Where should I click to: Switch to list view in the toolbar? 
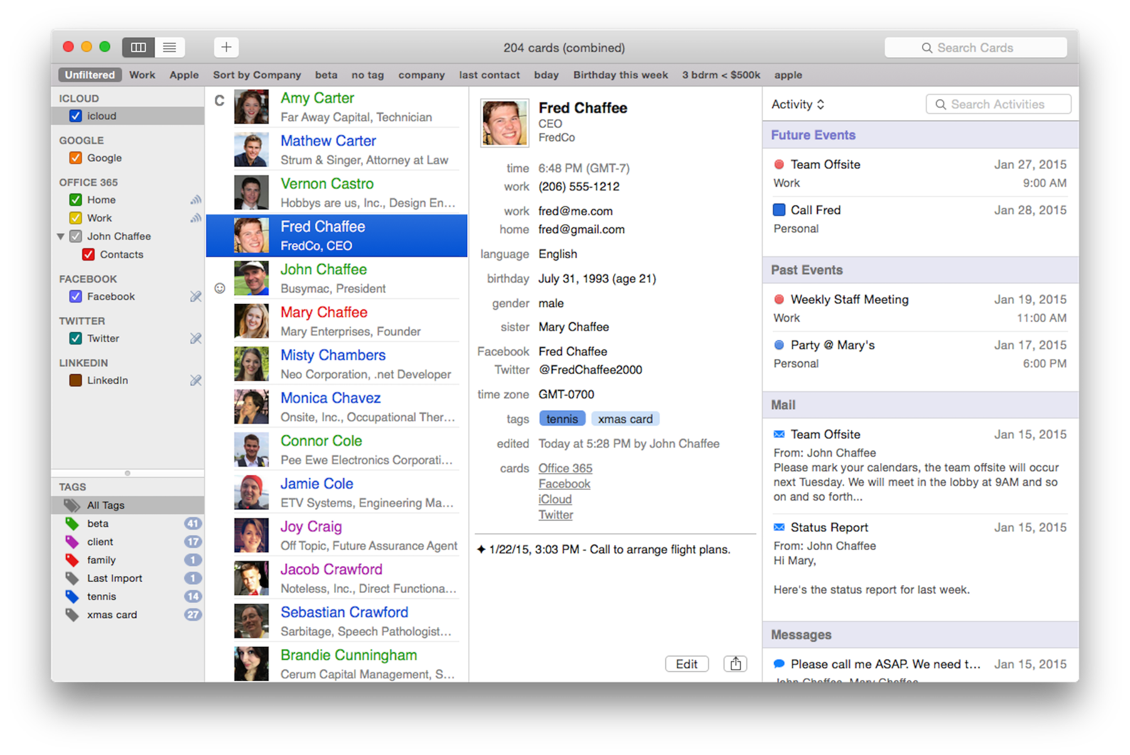click(169, 46)
